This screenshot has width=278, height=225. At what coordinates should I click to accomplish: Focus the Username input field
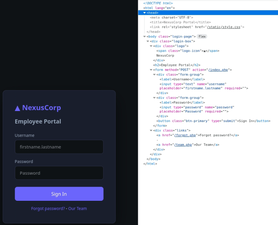tap(59, 147)
